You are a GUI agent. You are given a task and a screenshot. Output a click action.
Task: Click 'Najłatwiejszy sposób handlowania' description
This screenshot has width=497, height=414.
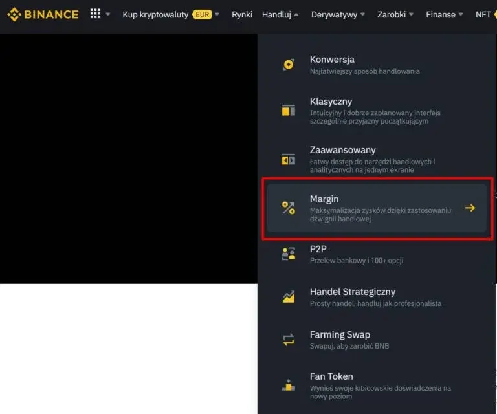click(364, 71)
